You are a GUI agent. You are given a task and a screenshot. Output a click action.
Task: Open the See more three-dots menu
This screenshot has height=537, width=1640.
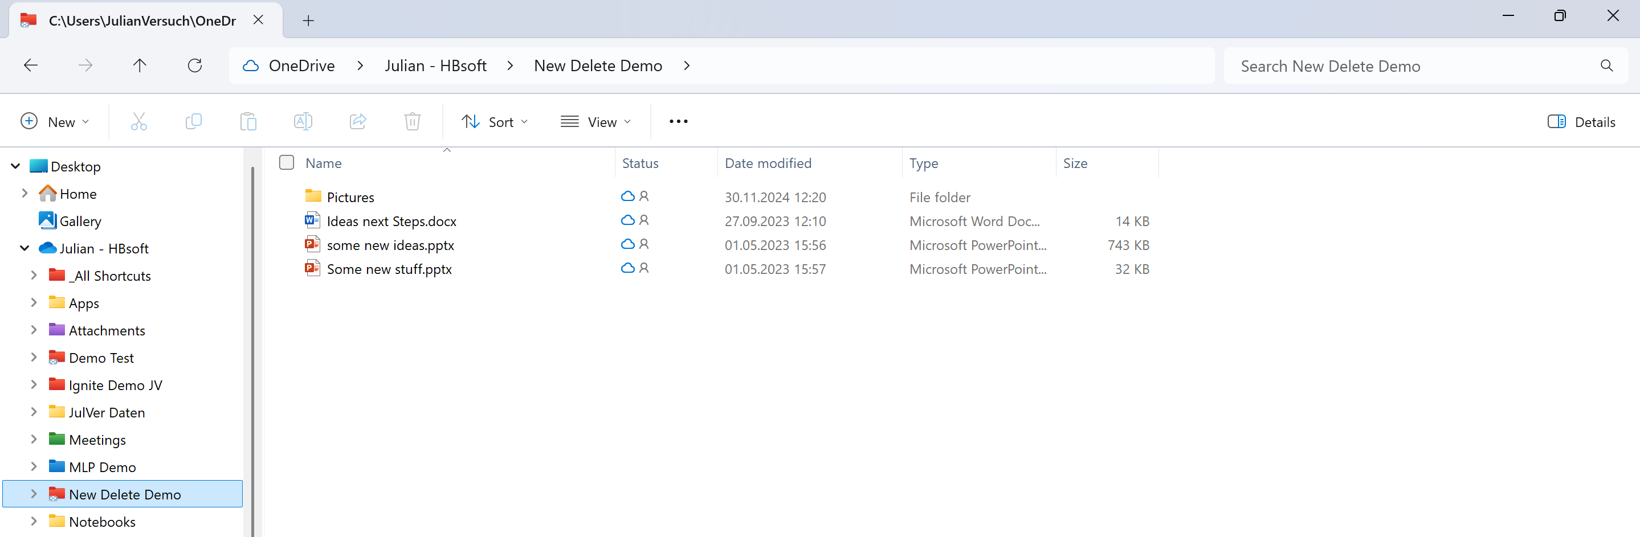[x=678, y=121]
